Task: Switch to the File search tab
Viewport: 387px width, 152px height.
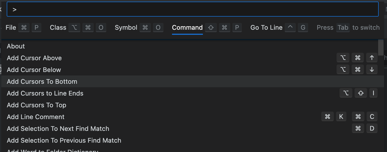Action: (x=11, y=28)
